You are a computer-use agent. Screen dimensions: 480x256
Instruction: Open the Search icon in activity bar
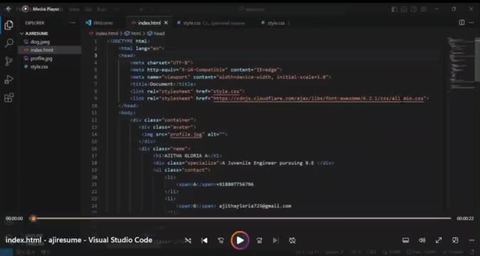pyautogui.click(x=9, y=43)
